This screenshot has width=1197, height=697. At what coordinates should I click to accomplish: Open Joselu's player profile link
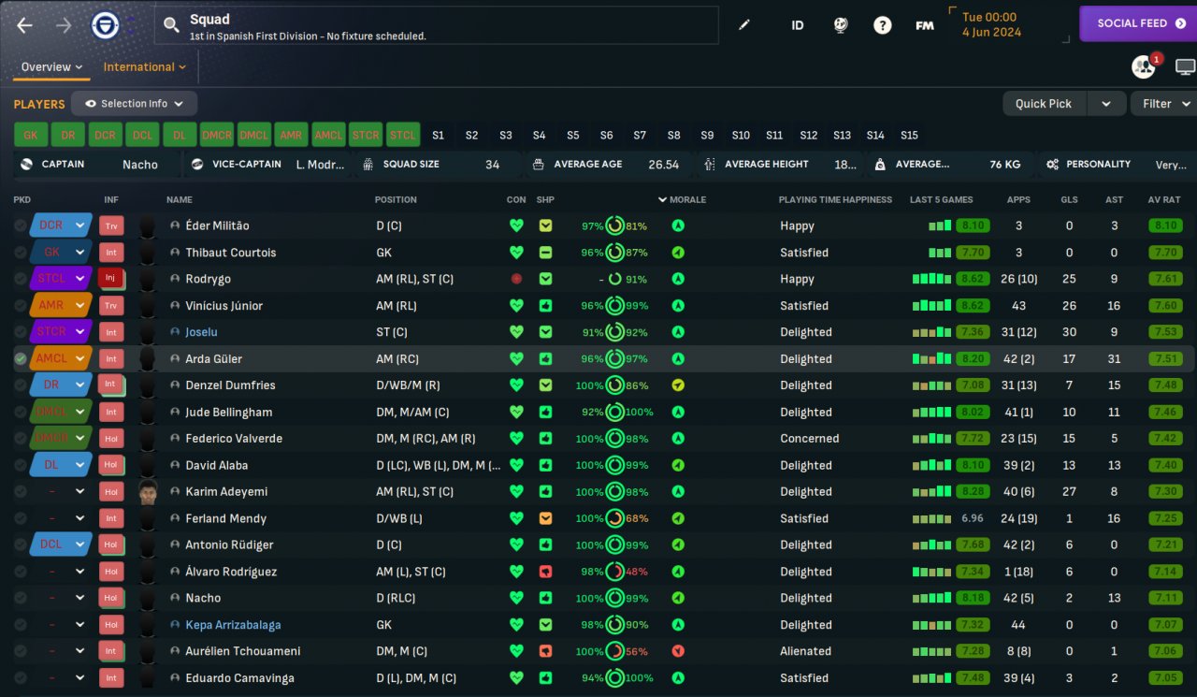[x=201, y=332]
